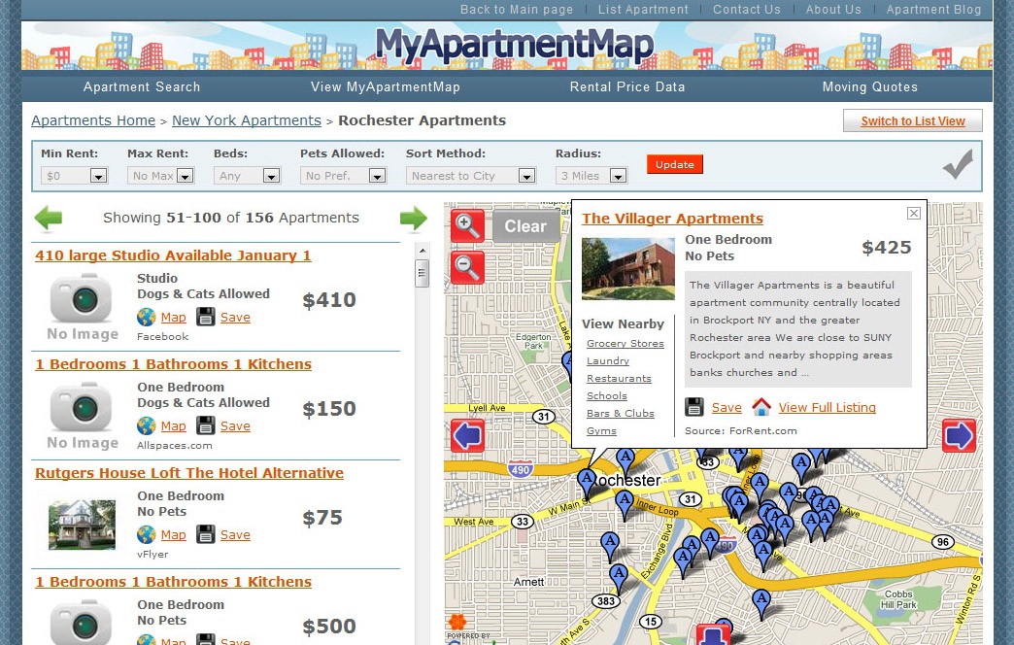Click the floppy disk save icon for Rutgers House listing

[x=206, y=535]
